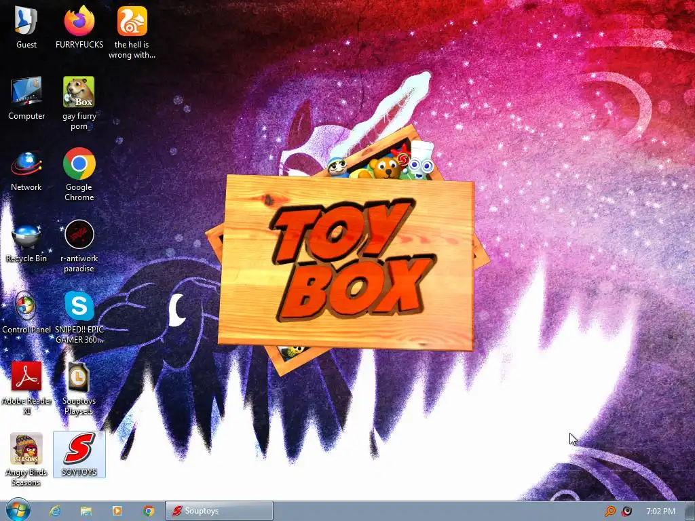
Task: Click the orange magnifier system tray icon
Action: (610, 512)
